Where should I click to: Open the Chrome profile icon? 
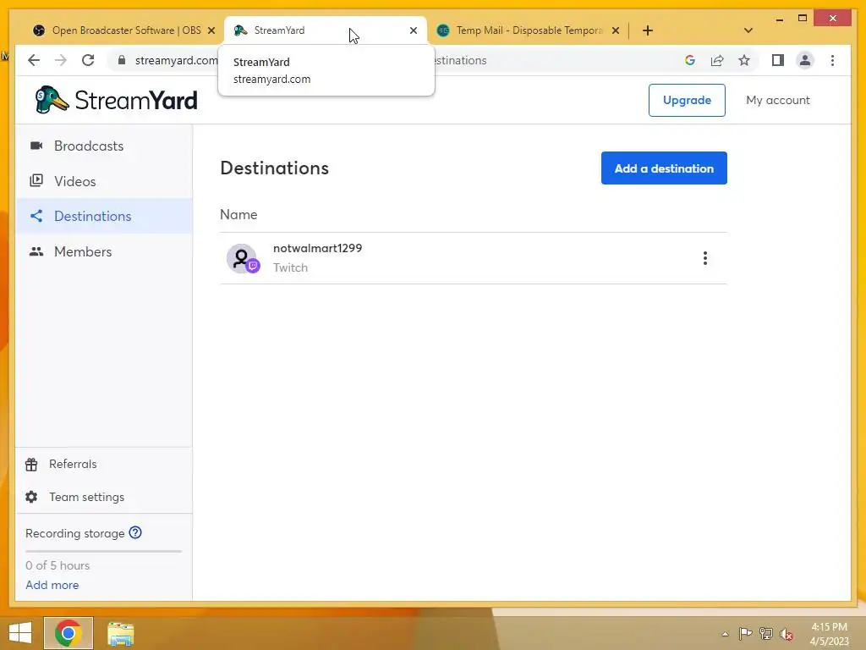tap(805, 60)
